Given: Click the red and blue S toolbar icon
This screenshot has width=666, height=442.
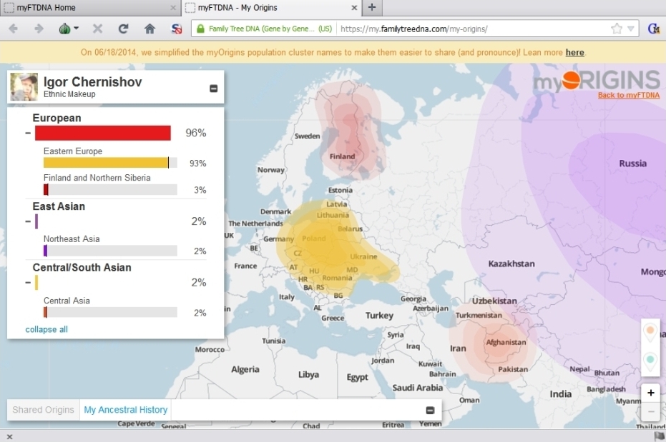Looking at the screenshot, I should pyautogui.click(x=176, y=29).
